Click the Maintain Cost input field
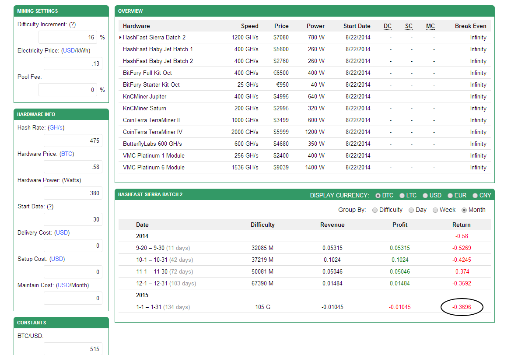 point(73,298)
